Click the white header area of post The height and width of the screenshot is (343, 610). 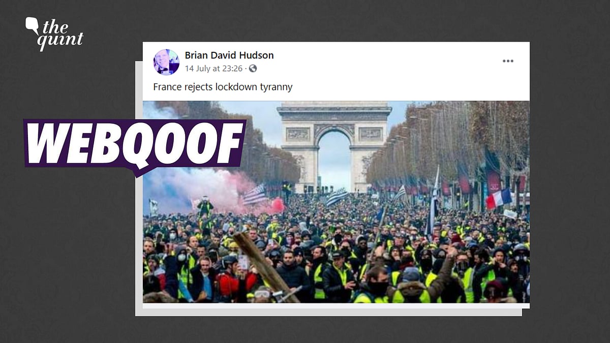pyautogui.click(x=336, y=71)
